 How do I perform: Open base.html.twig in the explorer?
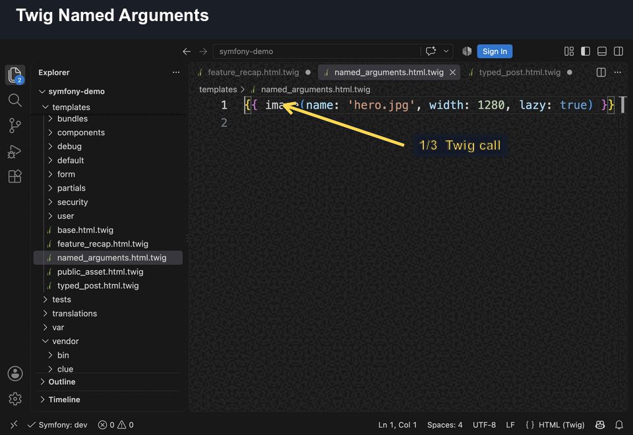point(107,230)
